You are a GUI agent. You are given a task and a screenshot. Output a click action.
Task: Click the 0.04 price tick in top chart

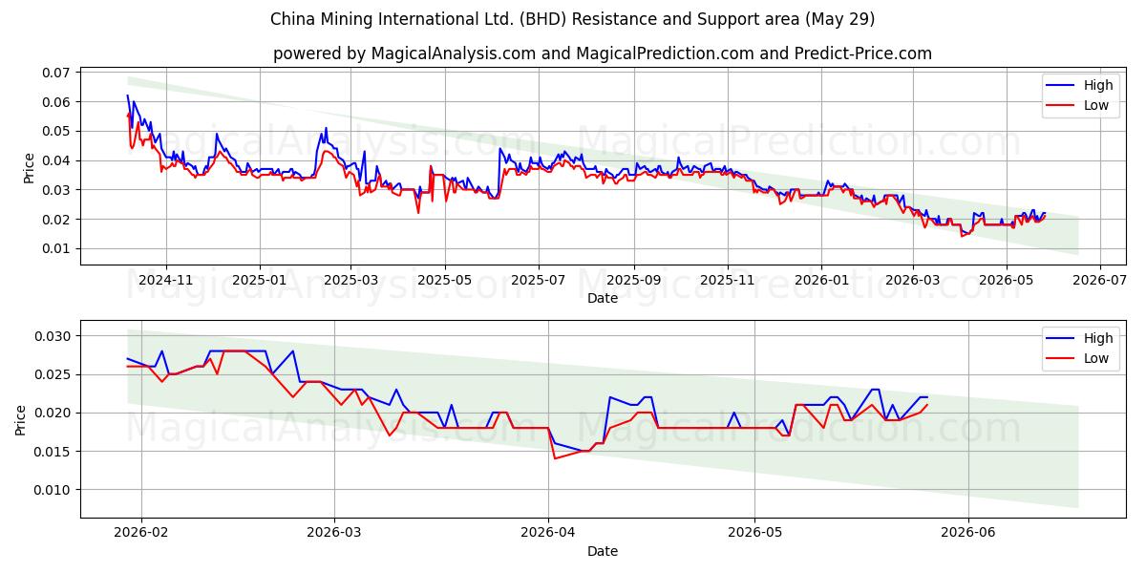[58, 160]
